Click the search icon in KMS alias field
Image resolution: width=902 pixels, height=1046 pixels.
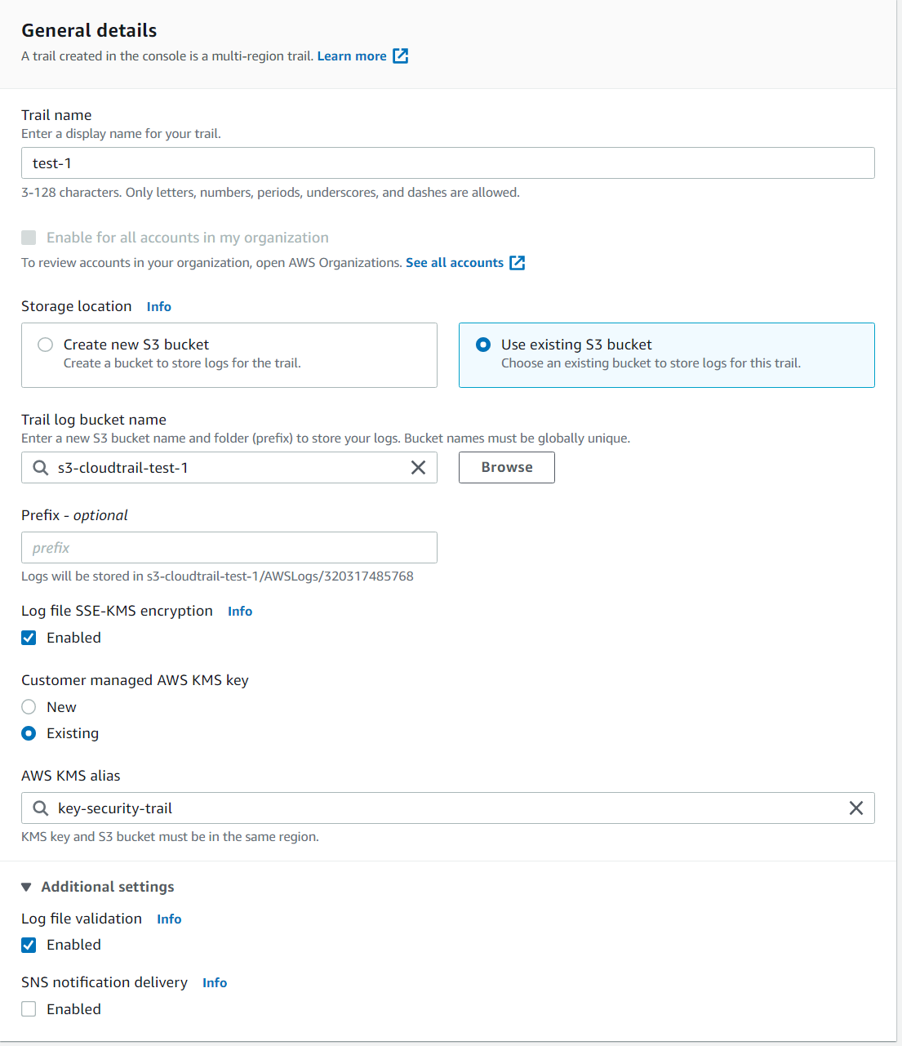(40, 808)
